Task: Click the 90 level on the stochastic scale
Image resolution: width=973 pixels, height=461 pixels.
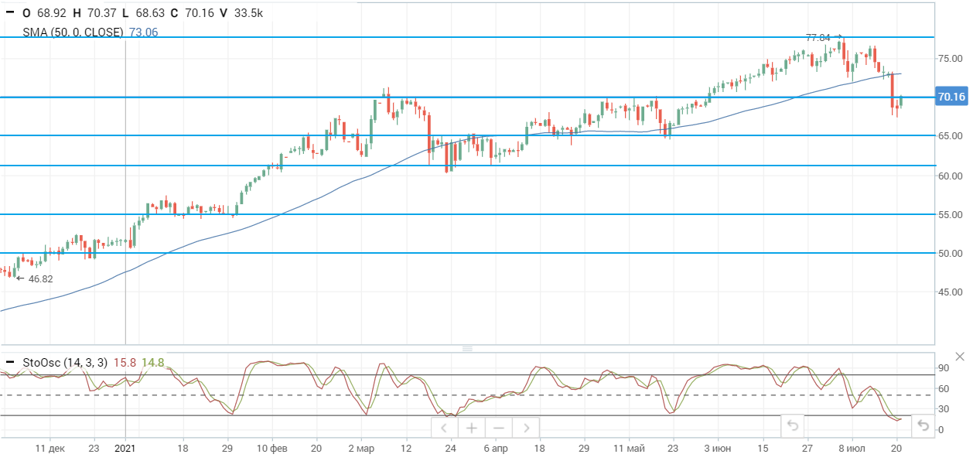Action: (x=944, y=368)
